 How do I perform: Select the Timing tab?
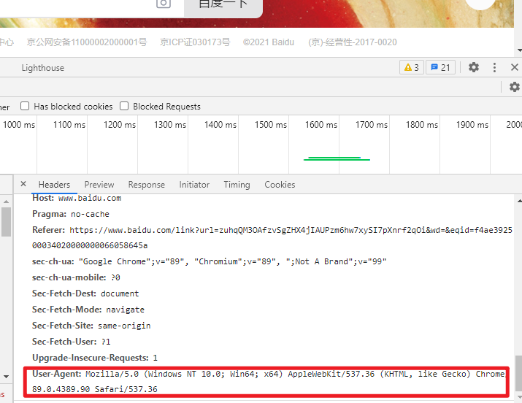tap(237, 185)
